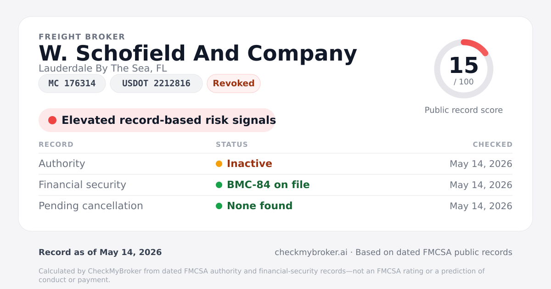Click the green None found status dot
The height and width of the screenshot is (289, 551).
pos(219,206)
